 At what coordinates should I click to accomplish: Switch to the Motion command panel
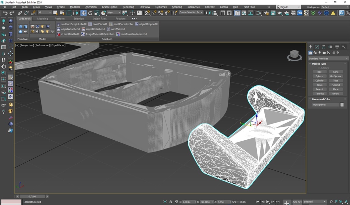[330, 47]
